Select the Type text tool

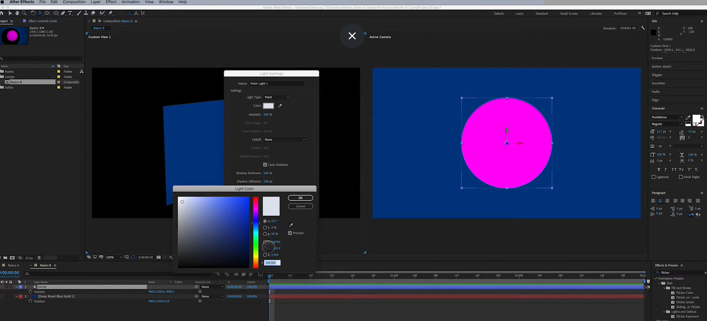[70, 13]
